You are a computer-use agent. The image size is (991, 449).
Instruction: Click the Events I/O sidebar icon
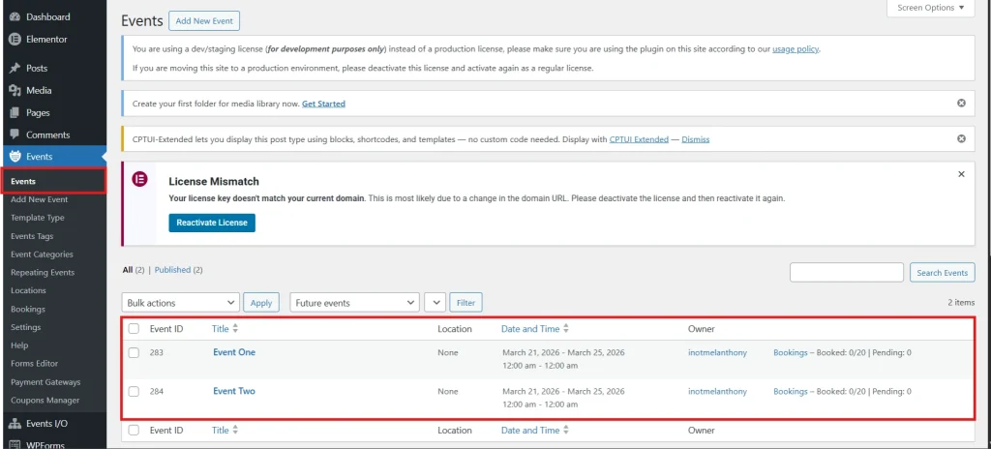(x=15, y=424)
